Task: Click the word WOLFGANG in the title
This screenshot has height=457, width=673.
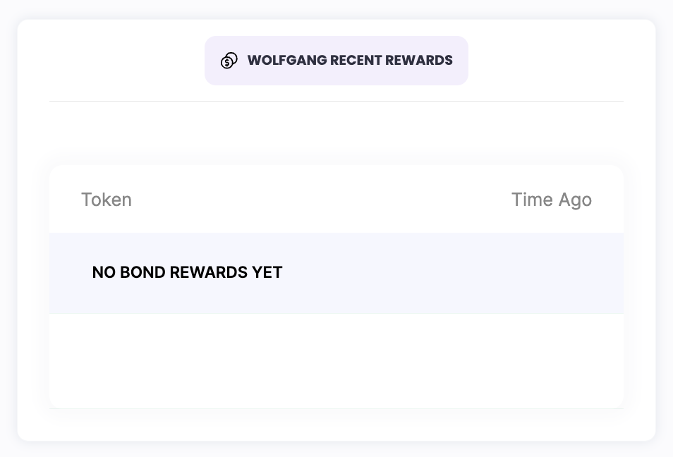Action: pyautogui.click(x=287, y=61)
